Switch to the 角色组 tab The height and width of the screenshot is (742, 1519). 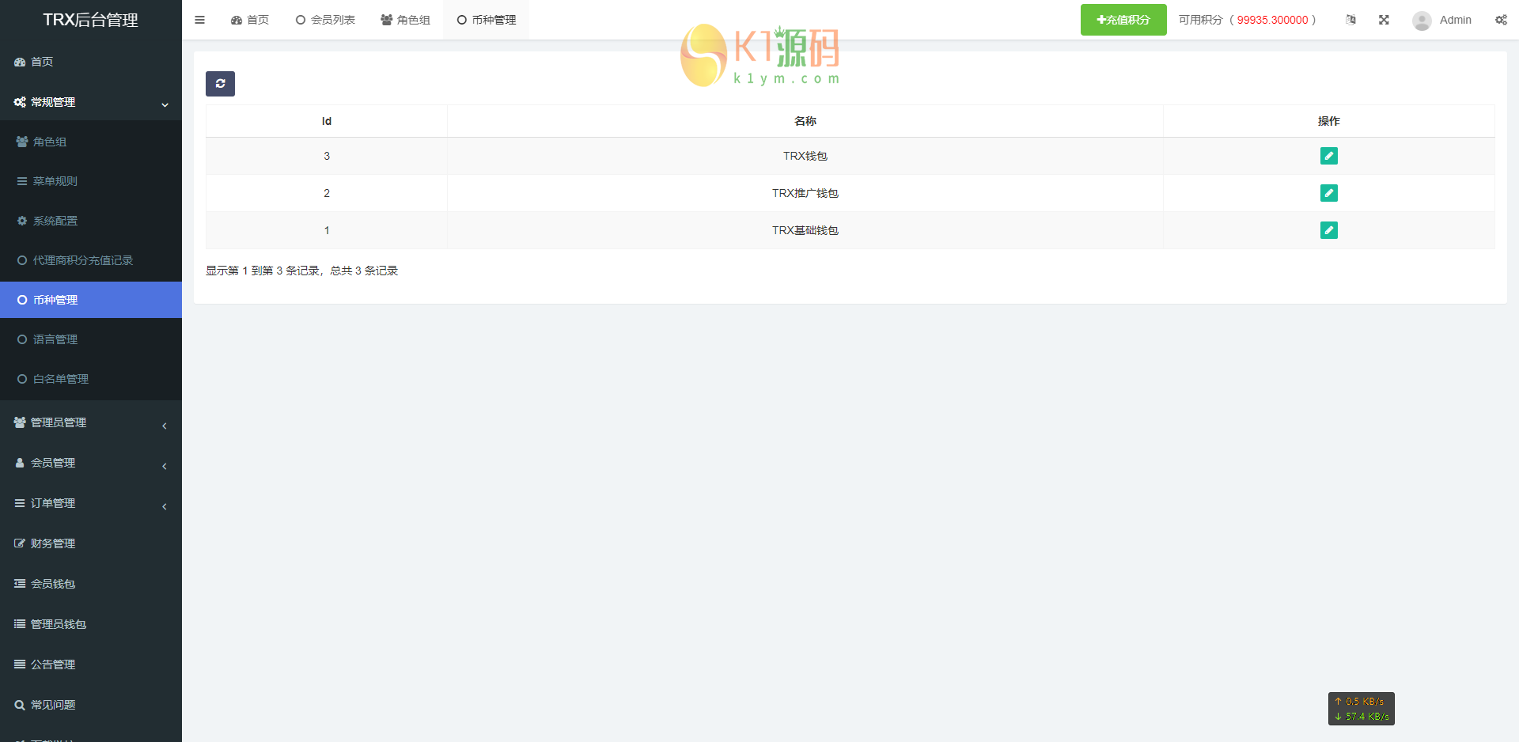pos(405,20)
